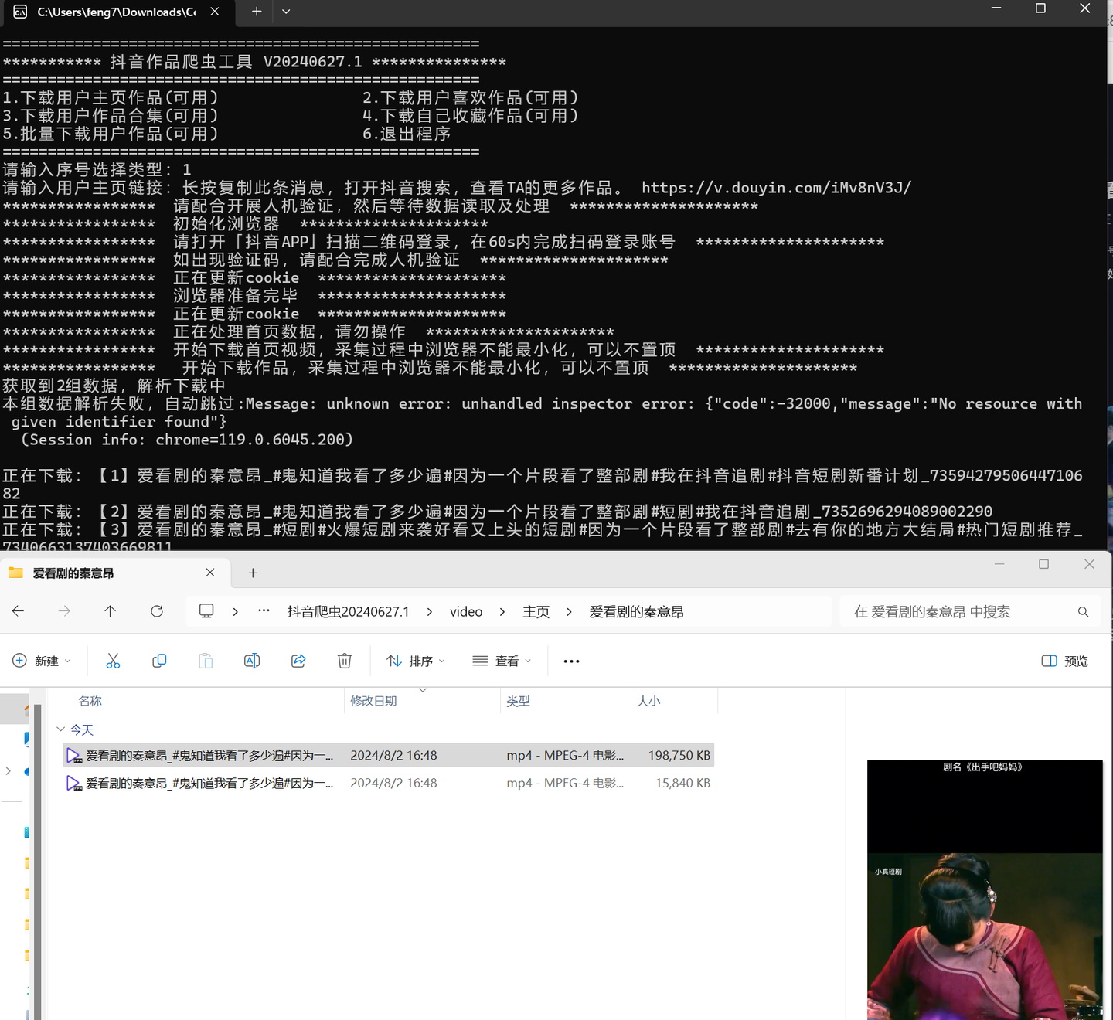
Task: Click the 爱看剧的秦意昂 breadcrumb segment
Action: (x=636, y=612)
